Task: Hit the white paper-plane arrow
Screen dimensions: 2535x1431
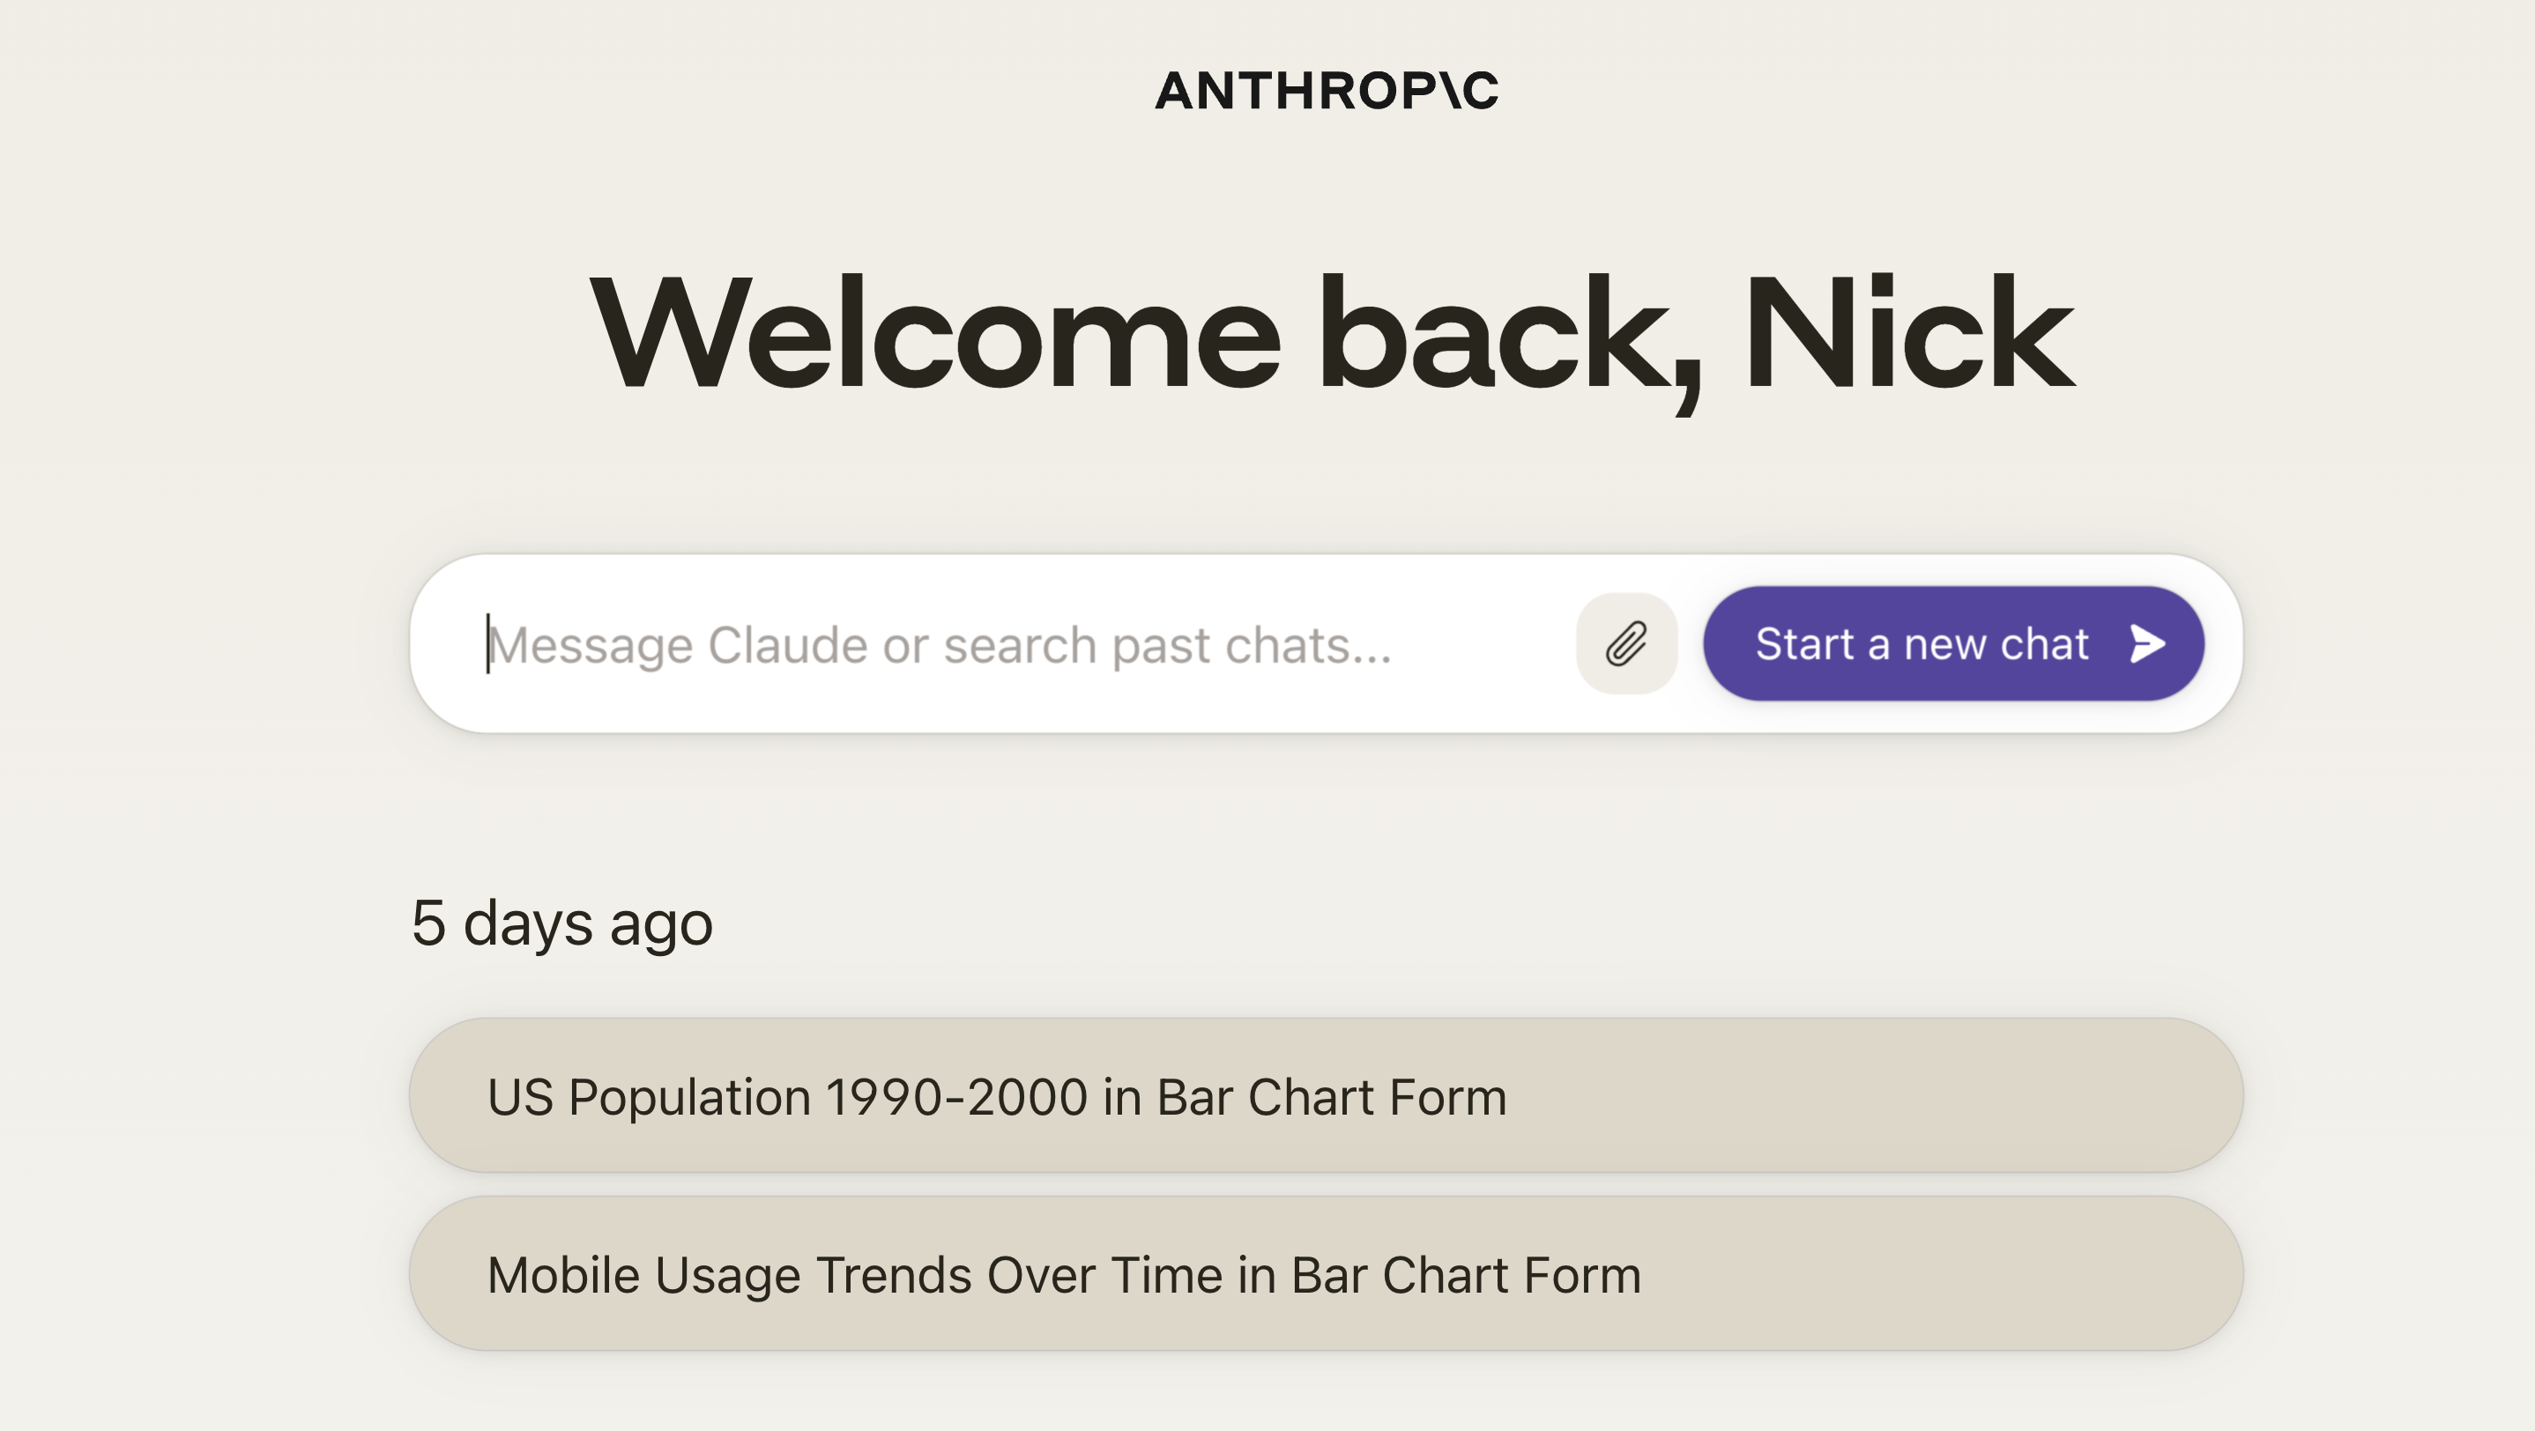Action: point(2147,644)
